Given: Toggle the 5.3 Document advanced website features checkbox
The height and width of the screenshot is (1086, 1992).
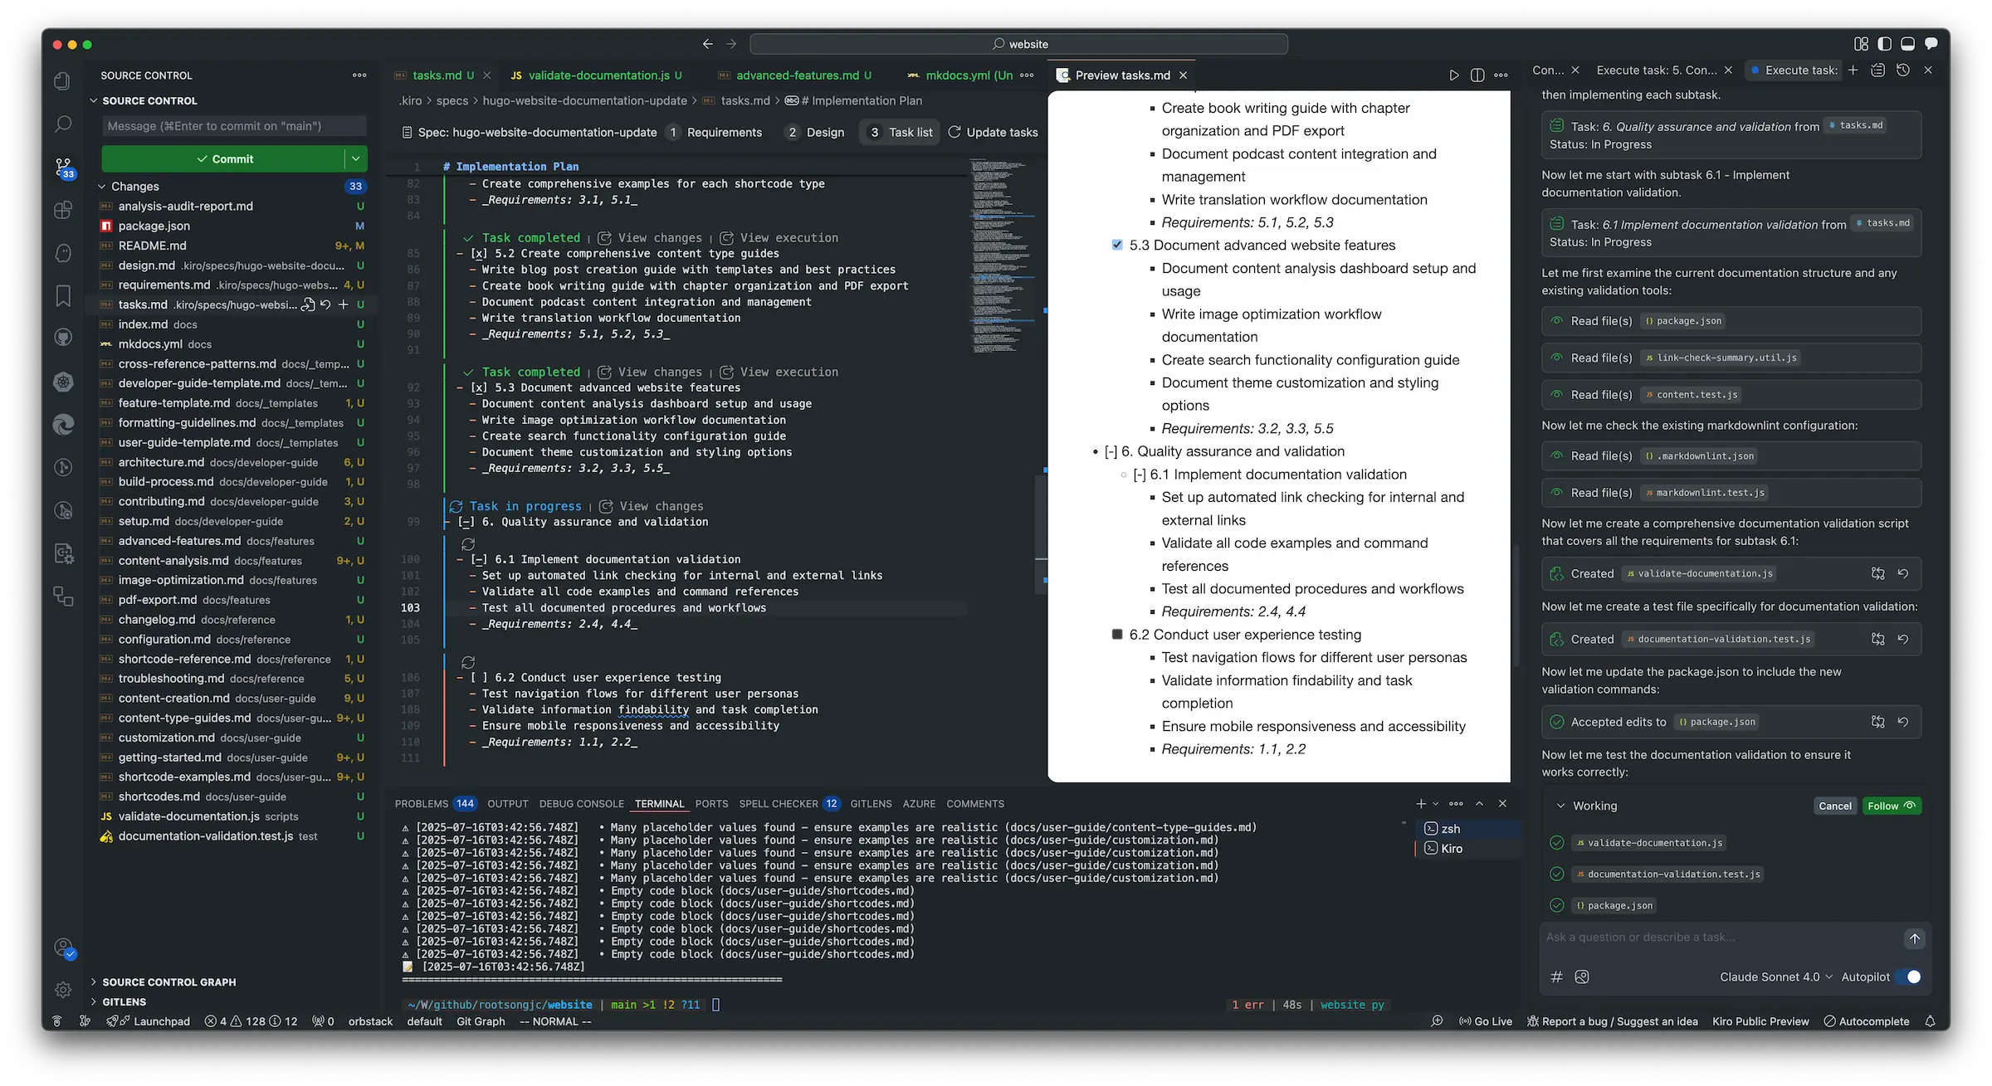Looking at the screenshot, I should pos(1117,245).
